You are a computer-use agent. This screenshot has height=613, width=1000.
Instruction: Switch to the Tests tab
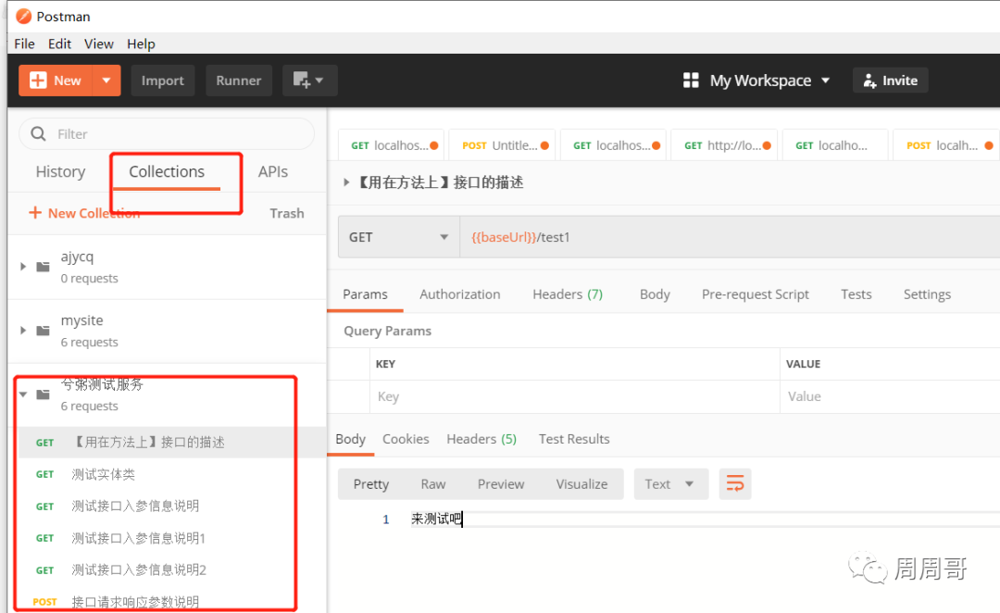tap(856, 294)
